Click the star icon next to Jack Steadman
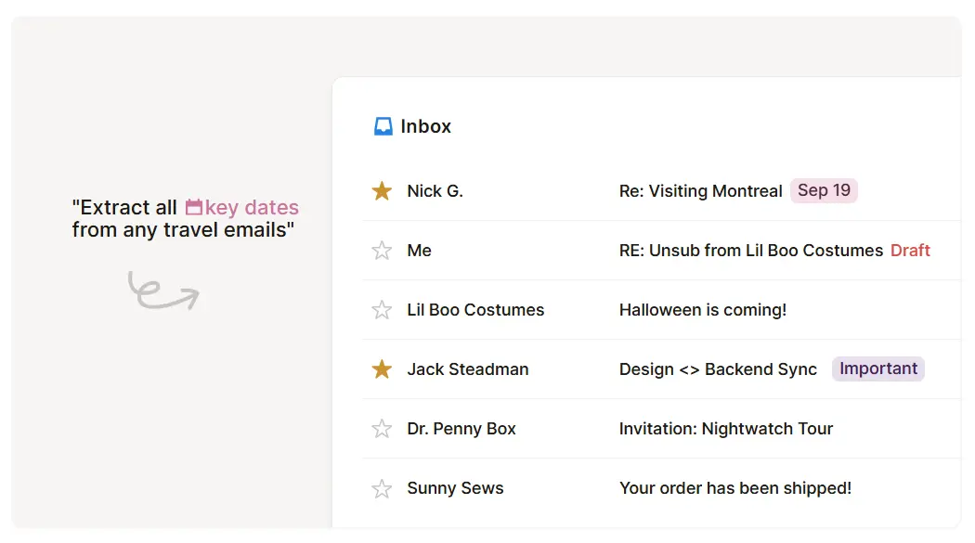 pos(382,368)
